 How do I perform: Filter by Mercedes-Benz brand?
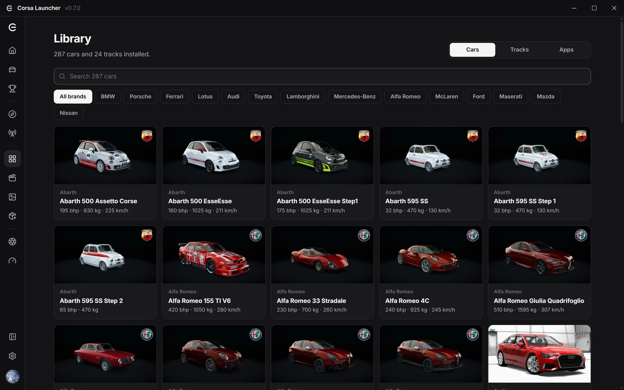355,96
